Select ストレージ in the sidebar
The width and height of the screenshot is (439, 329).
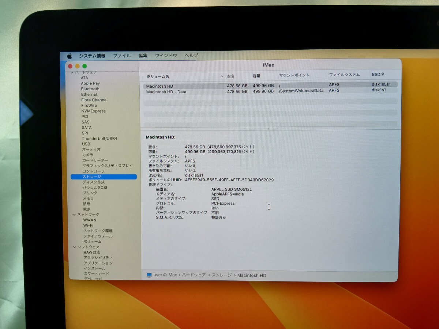click(x=104, y=177)
